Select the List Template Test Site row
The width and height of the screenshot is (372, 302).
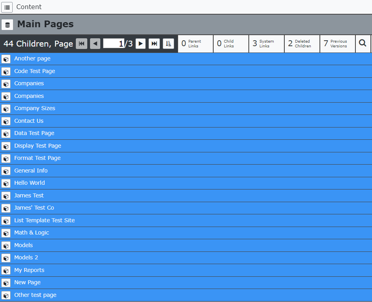(x=186, y=221)
